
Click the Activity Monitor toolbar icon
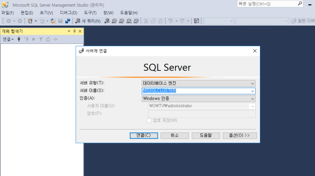pos(196,21)
